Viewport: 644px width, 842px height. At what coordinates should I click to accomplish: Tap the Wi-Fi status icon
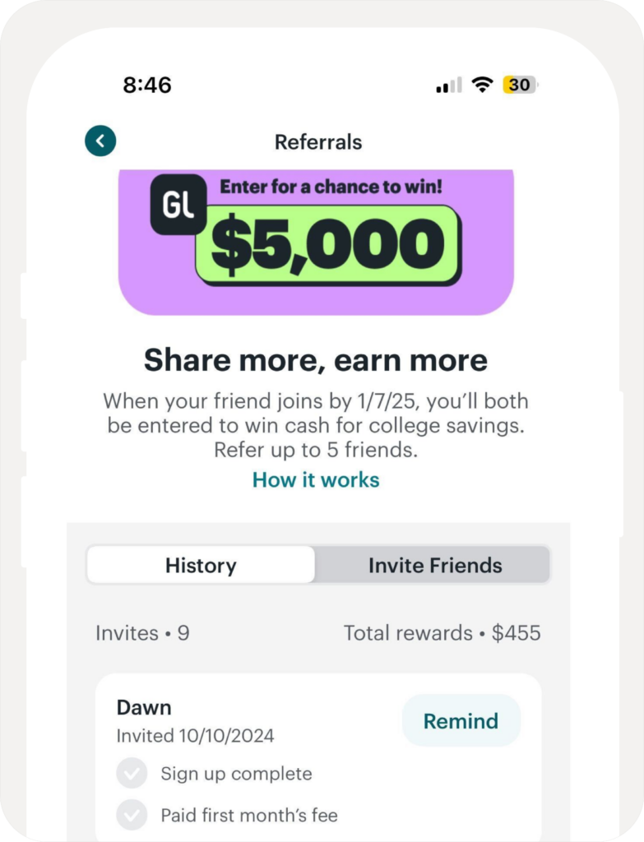pyautogui.click(x=482, y=85)
